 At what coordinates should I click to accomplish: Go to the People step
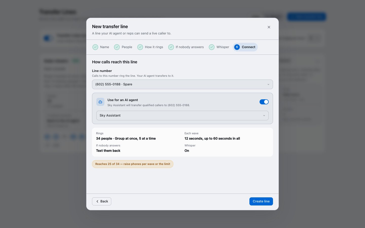(123, 47)
